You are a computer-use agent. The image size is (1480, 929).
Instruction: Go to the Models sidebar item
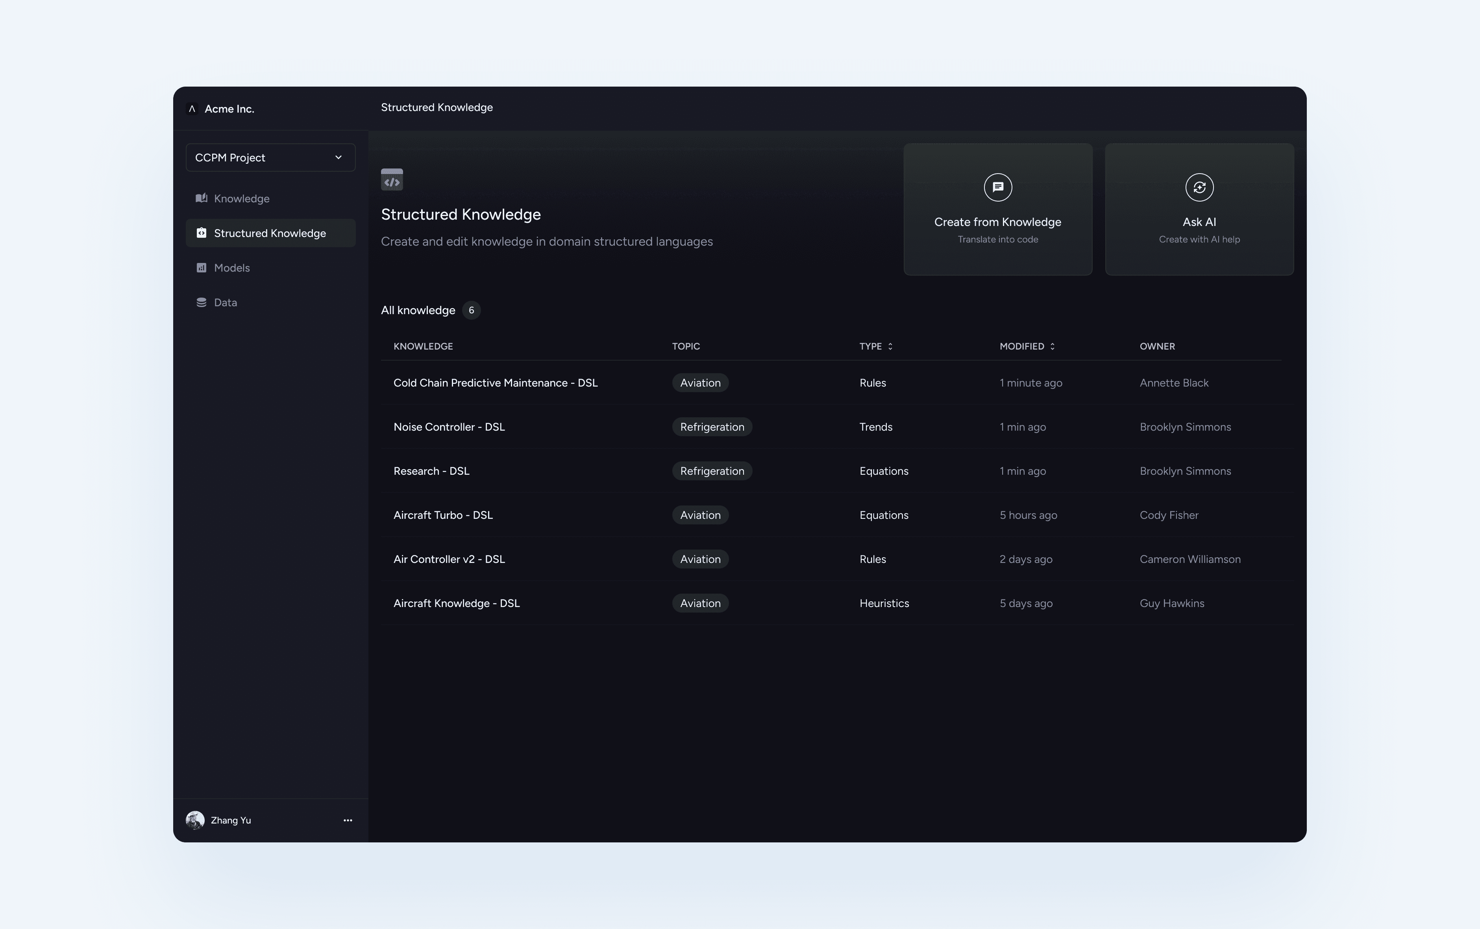tap(231, 268)
